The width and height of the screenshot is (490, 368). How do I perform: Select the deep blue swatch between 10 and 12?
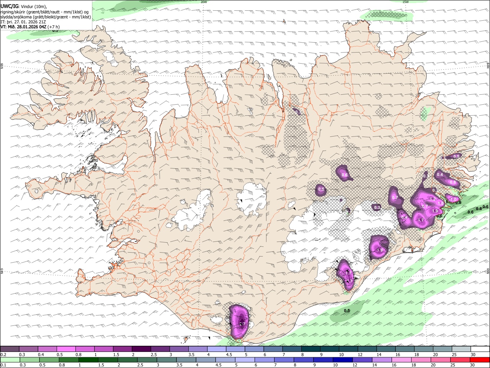343,360
